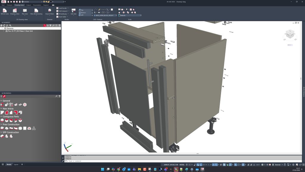This screenshot has height=172, width=305.
Task: Click the ViewCube navigation widget
Action: (289, 35)
